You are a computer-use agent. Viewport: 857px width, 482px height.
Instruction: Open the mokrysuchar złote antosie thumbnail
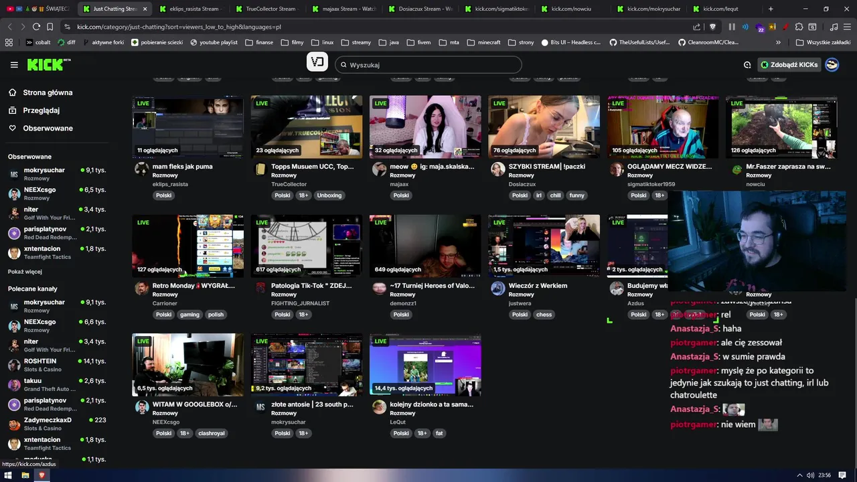(x=307, y=365)
